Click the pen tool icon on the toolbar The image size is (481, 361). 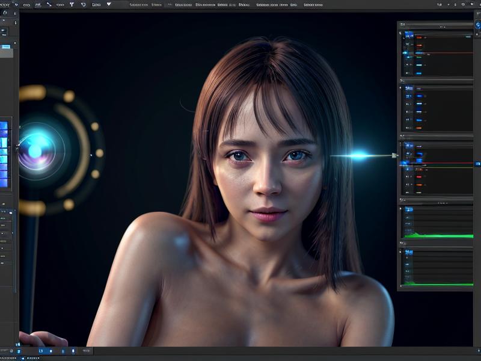point(49,5)
